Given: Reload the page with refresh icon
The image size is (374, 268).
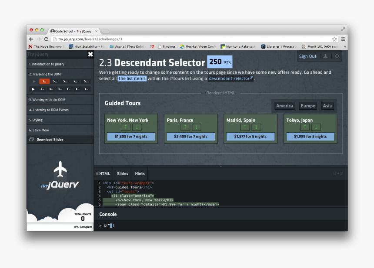Looking at the screenshot, I should [46, 39].
